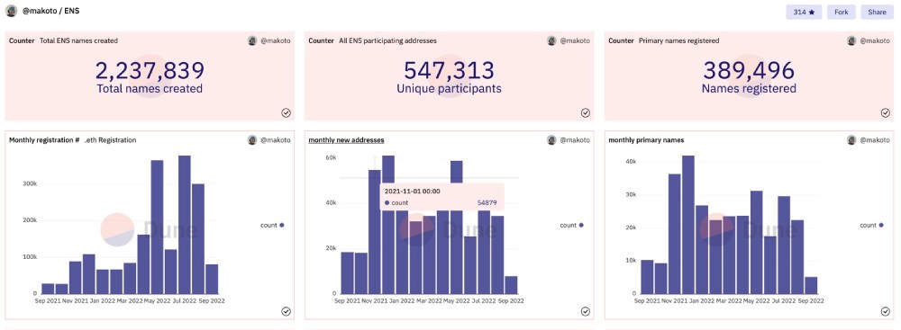Share the ENS dashboard
The image size is (901, 330).
click(877, 12)
